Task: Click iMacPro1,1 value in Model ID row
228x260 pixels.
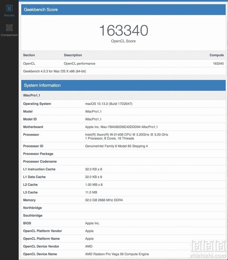Action: click(x=93, y=119)
